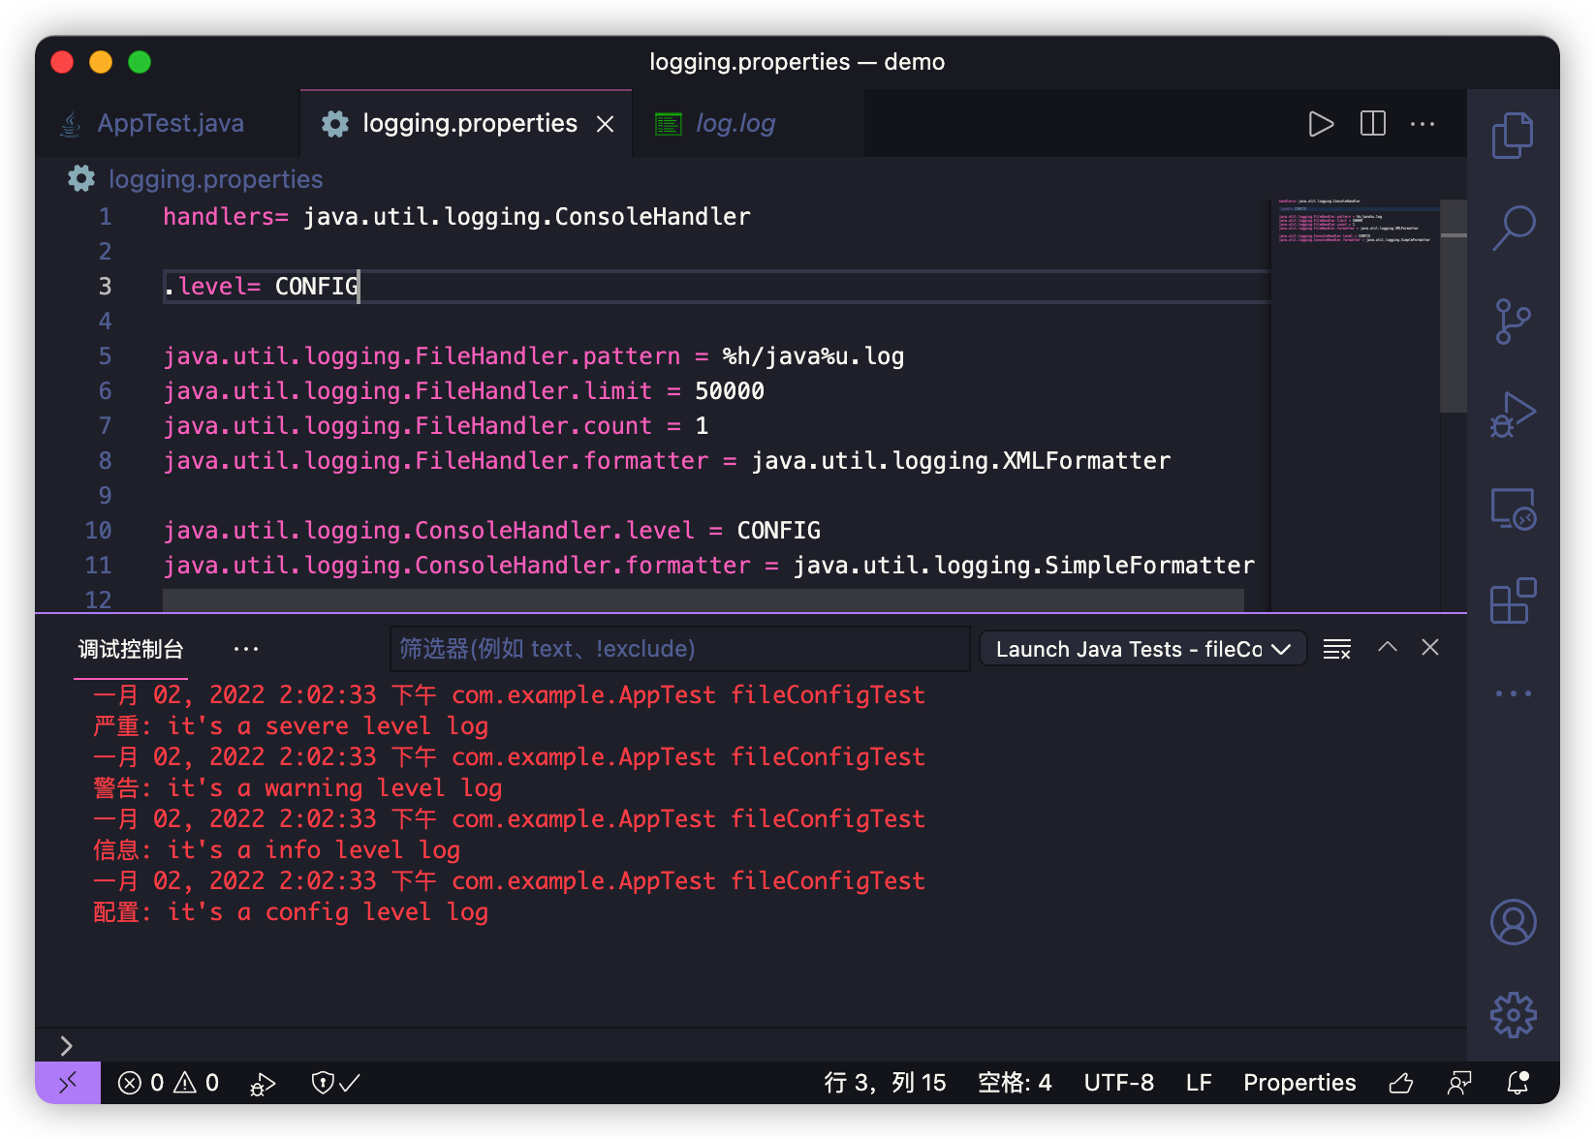Expand the debug console input chevron
The height and width of the screenshot is (1139, 1595).
66,1046
